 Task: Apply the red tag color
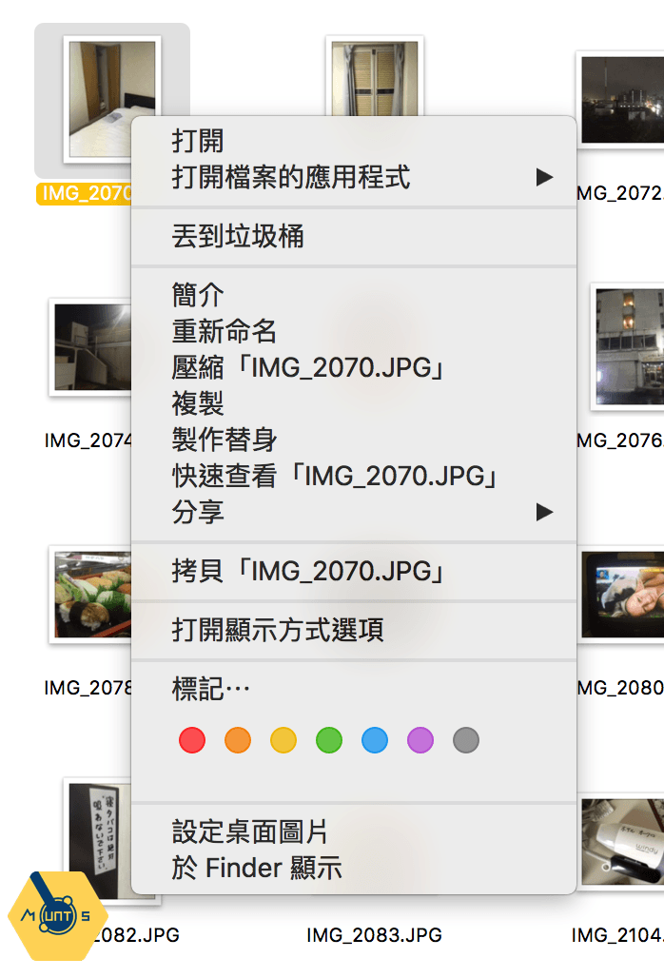click(x=192, y=740)
